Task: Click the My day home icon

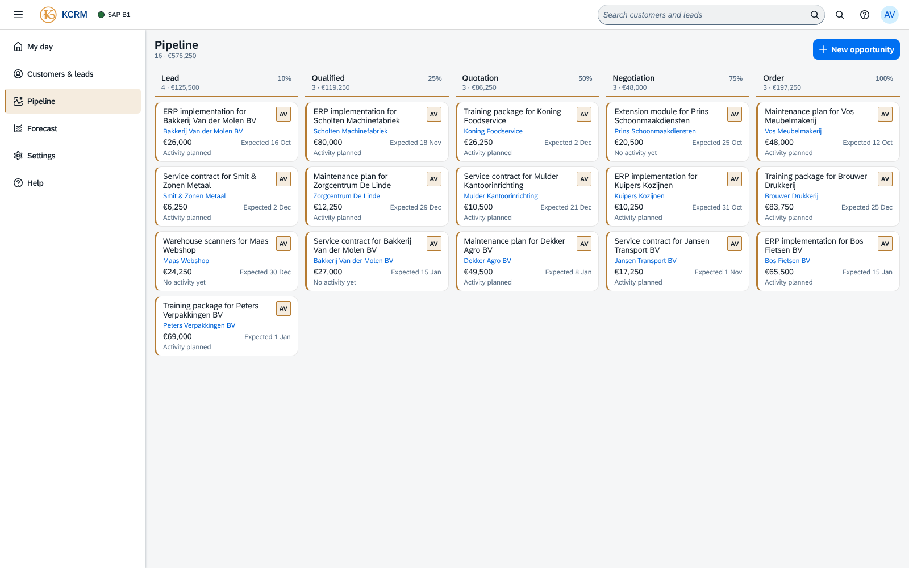Action: (18, 47)
